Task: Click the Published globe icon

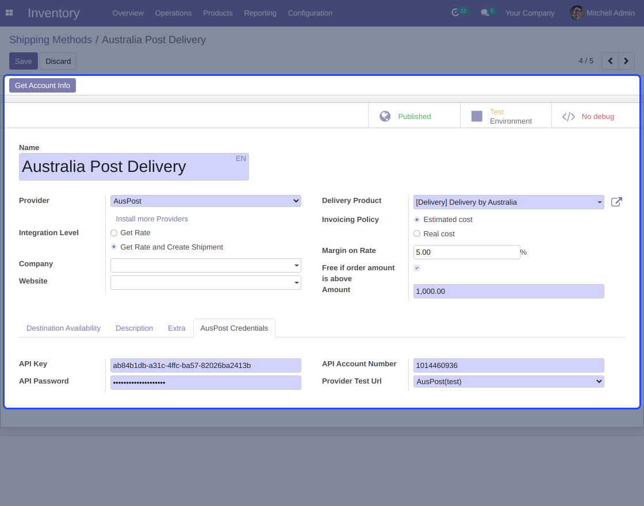Action: [x=385, y=116]
